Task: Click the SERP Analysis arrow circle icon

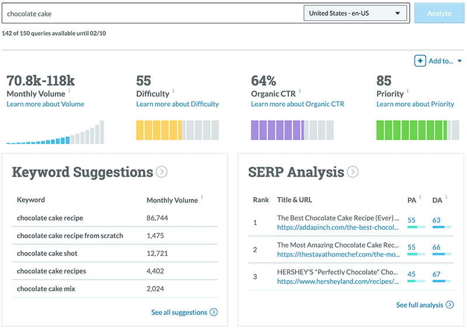Action: click(353, 172)
